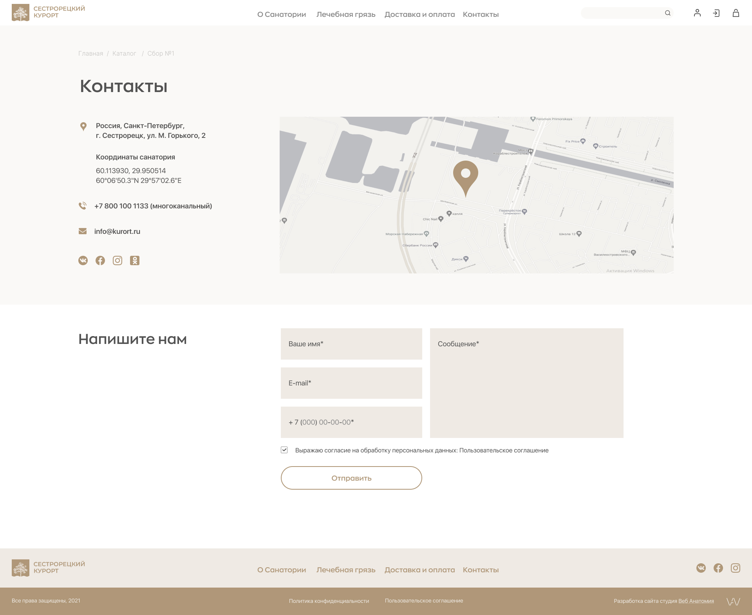Go to "Лечебная грязь" in footer menu
Image resolution: width=752 pixels, height=615 pixels.
(346, 570)
